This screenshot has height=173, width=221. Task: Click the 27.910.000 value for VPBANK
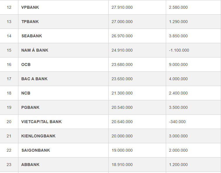(122, 7)
